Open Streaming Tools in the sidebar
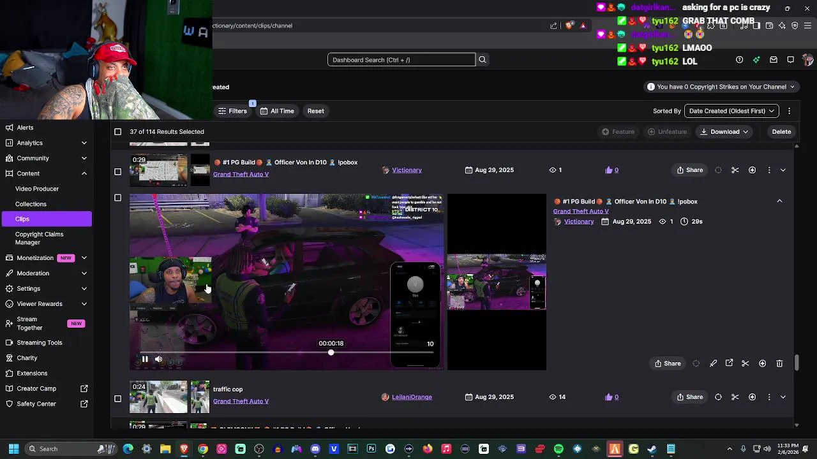The width and height of the screenshot is (817, 459). point(40,342)
